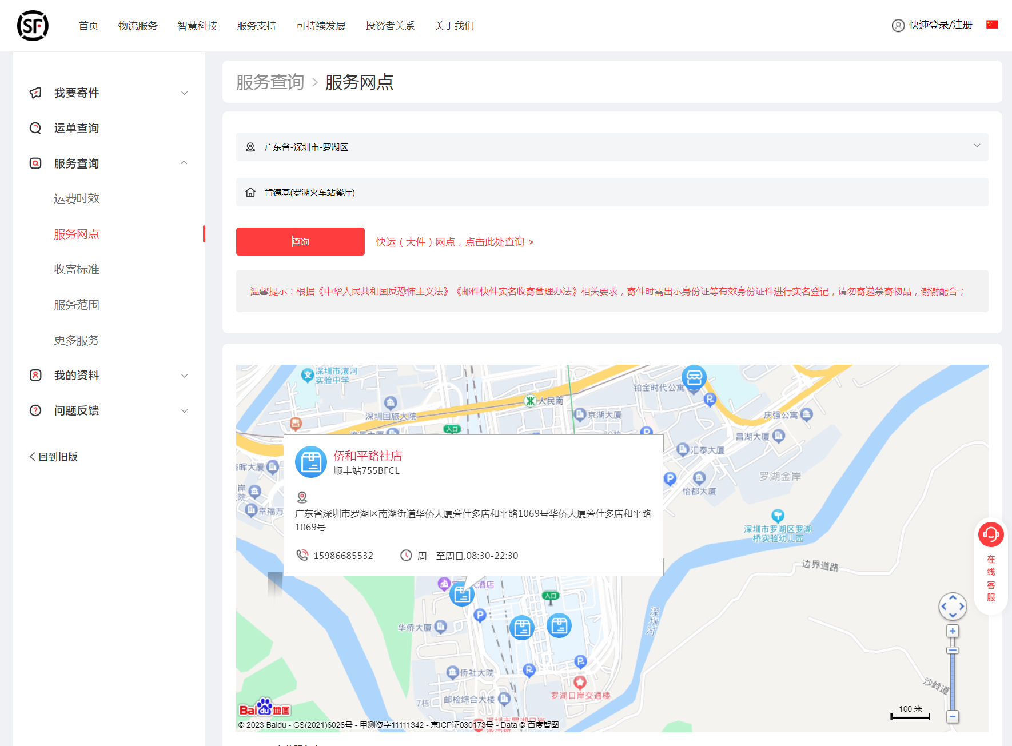Click the map pan direction control
The image size is (1012, 746).
(x=953, y=607)
